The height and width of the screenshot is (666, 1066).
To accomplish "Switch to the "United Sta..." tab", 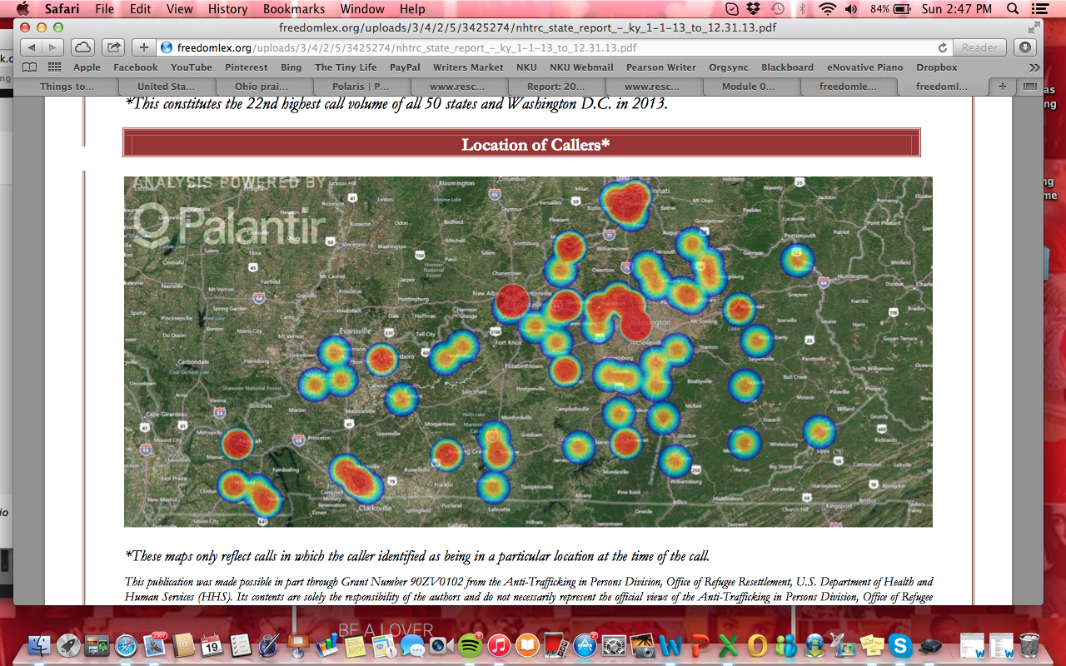I will [167, 86].
